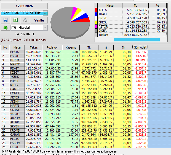Select the FONET stock cell
Viewport: 171px width, 155px height.
point(17,93)
